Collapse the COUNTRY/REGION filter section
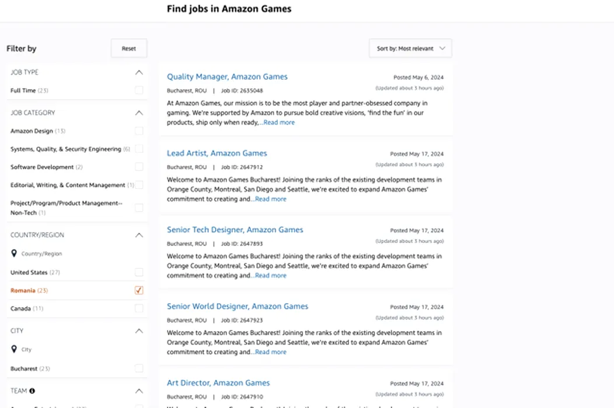Viewport: 614px width, 408px height. click(x=139, y=235)
